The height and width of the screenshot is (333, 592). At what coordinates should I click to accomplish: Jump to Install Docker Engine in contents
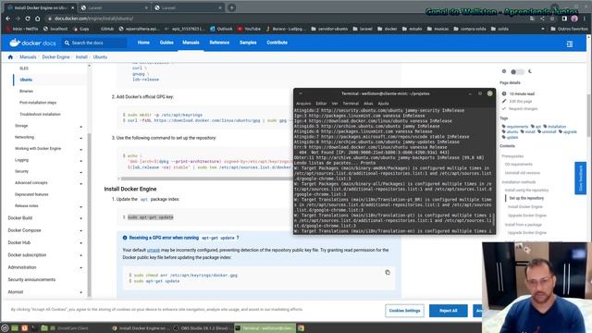pos(524,207)
